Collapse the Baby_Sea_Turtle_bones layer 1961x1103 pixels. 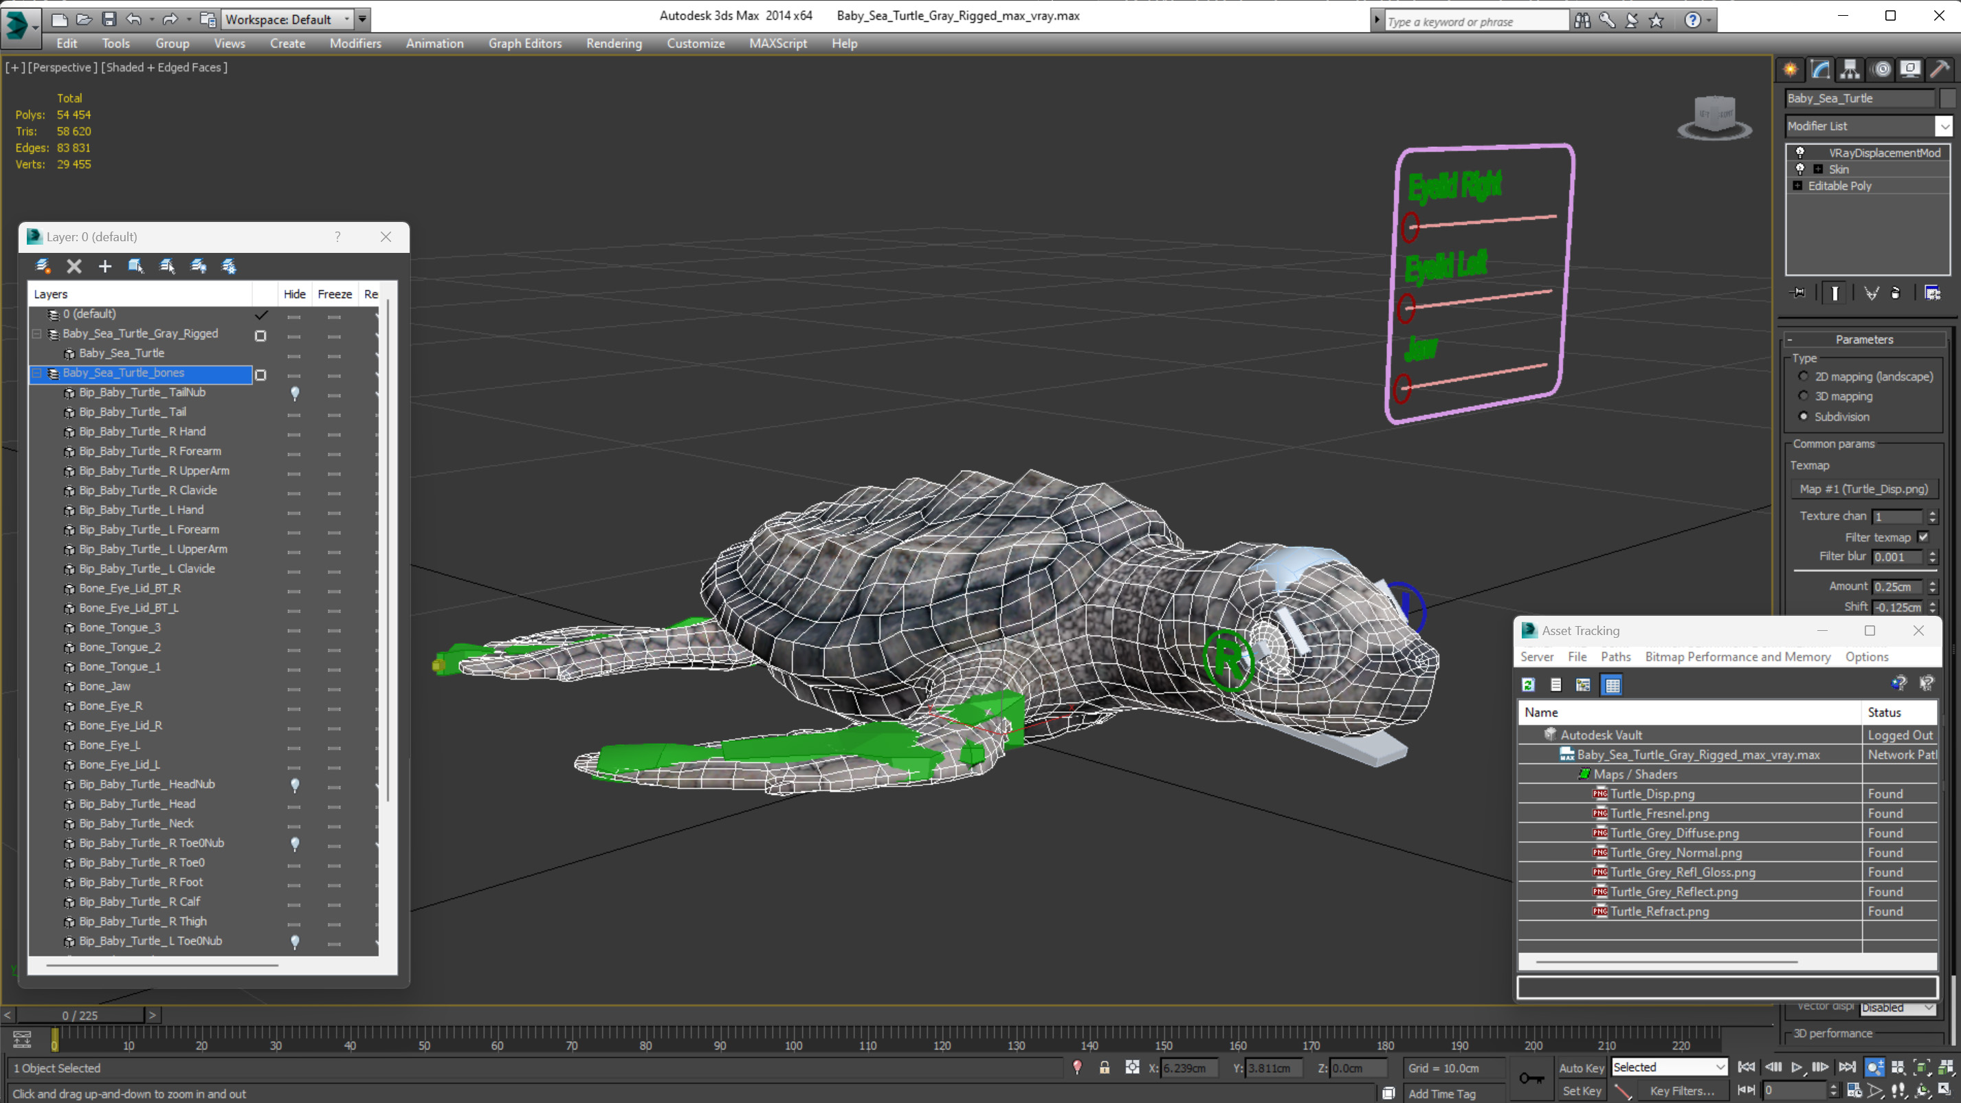tap(36, 373)
